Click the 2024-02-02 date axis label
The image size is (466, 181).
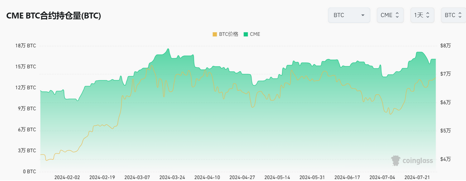click(x=67, y=177)
